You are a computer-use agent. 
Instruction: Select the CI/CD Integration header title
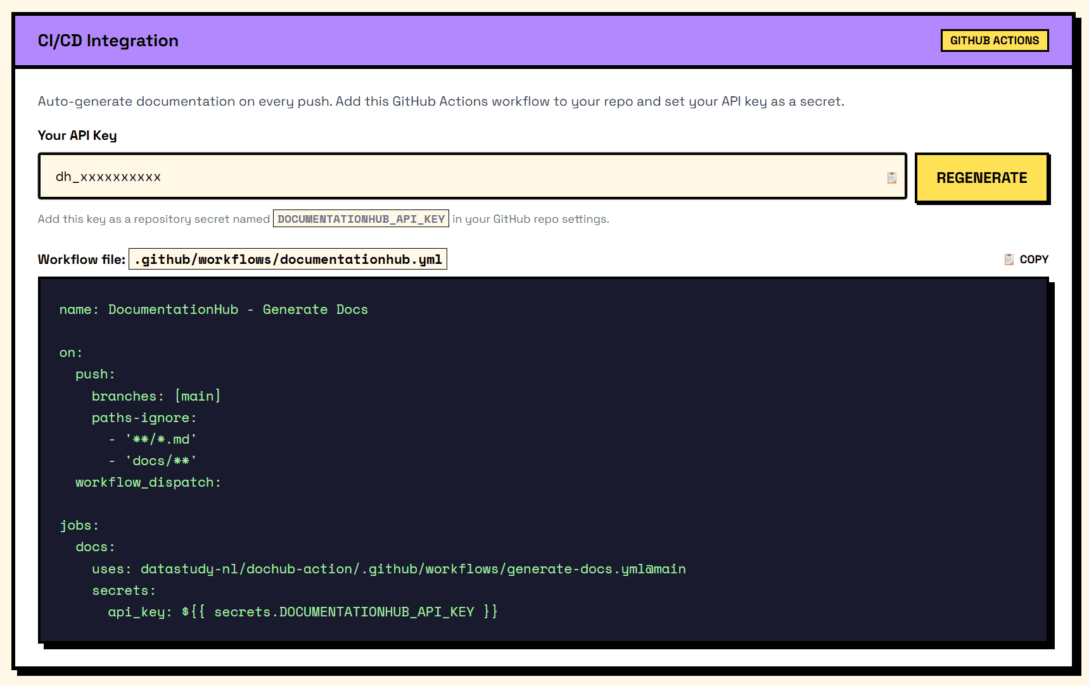(108, 40)
